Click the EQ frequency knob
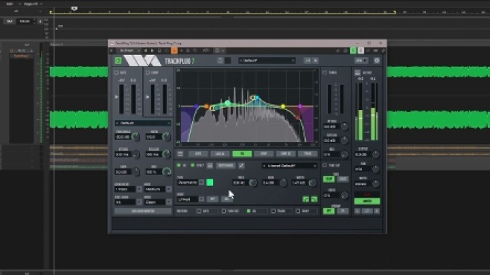Viewport: 490px width, 275px height. (253, 183)
